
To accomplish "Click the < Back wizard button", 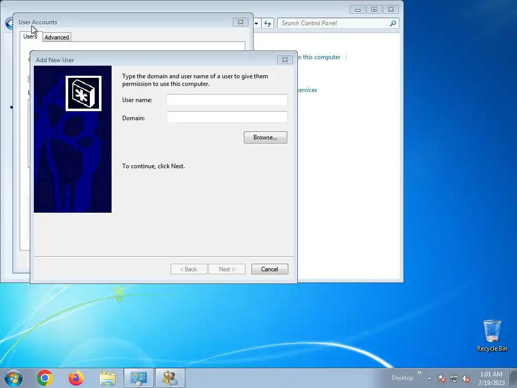I will (x=189, y=269).
